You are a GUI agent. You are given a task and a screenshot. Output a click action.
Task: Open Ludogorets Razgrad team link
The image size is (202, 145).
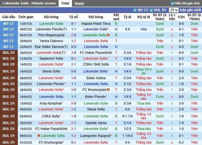click(94, 136)
